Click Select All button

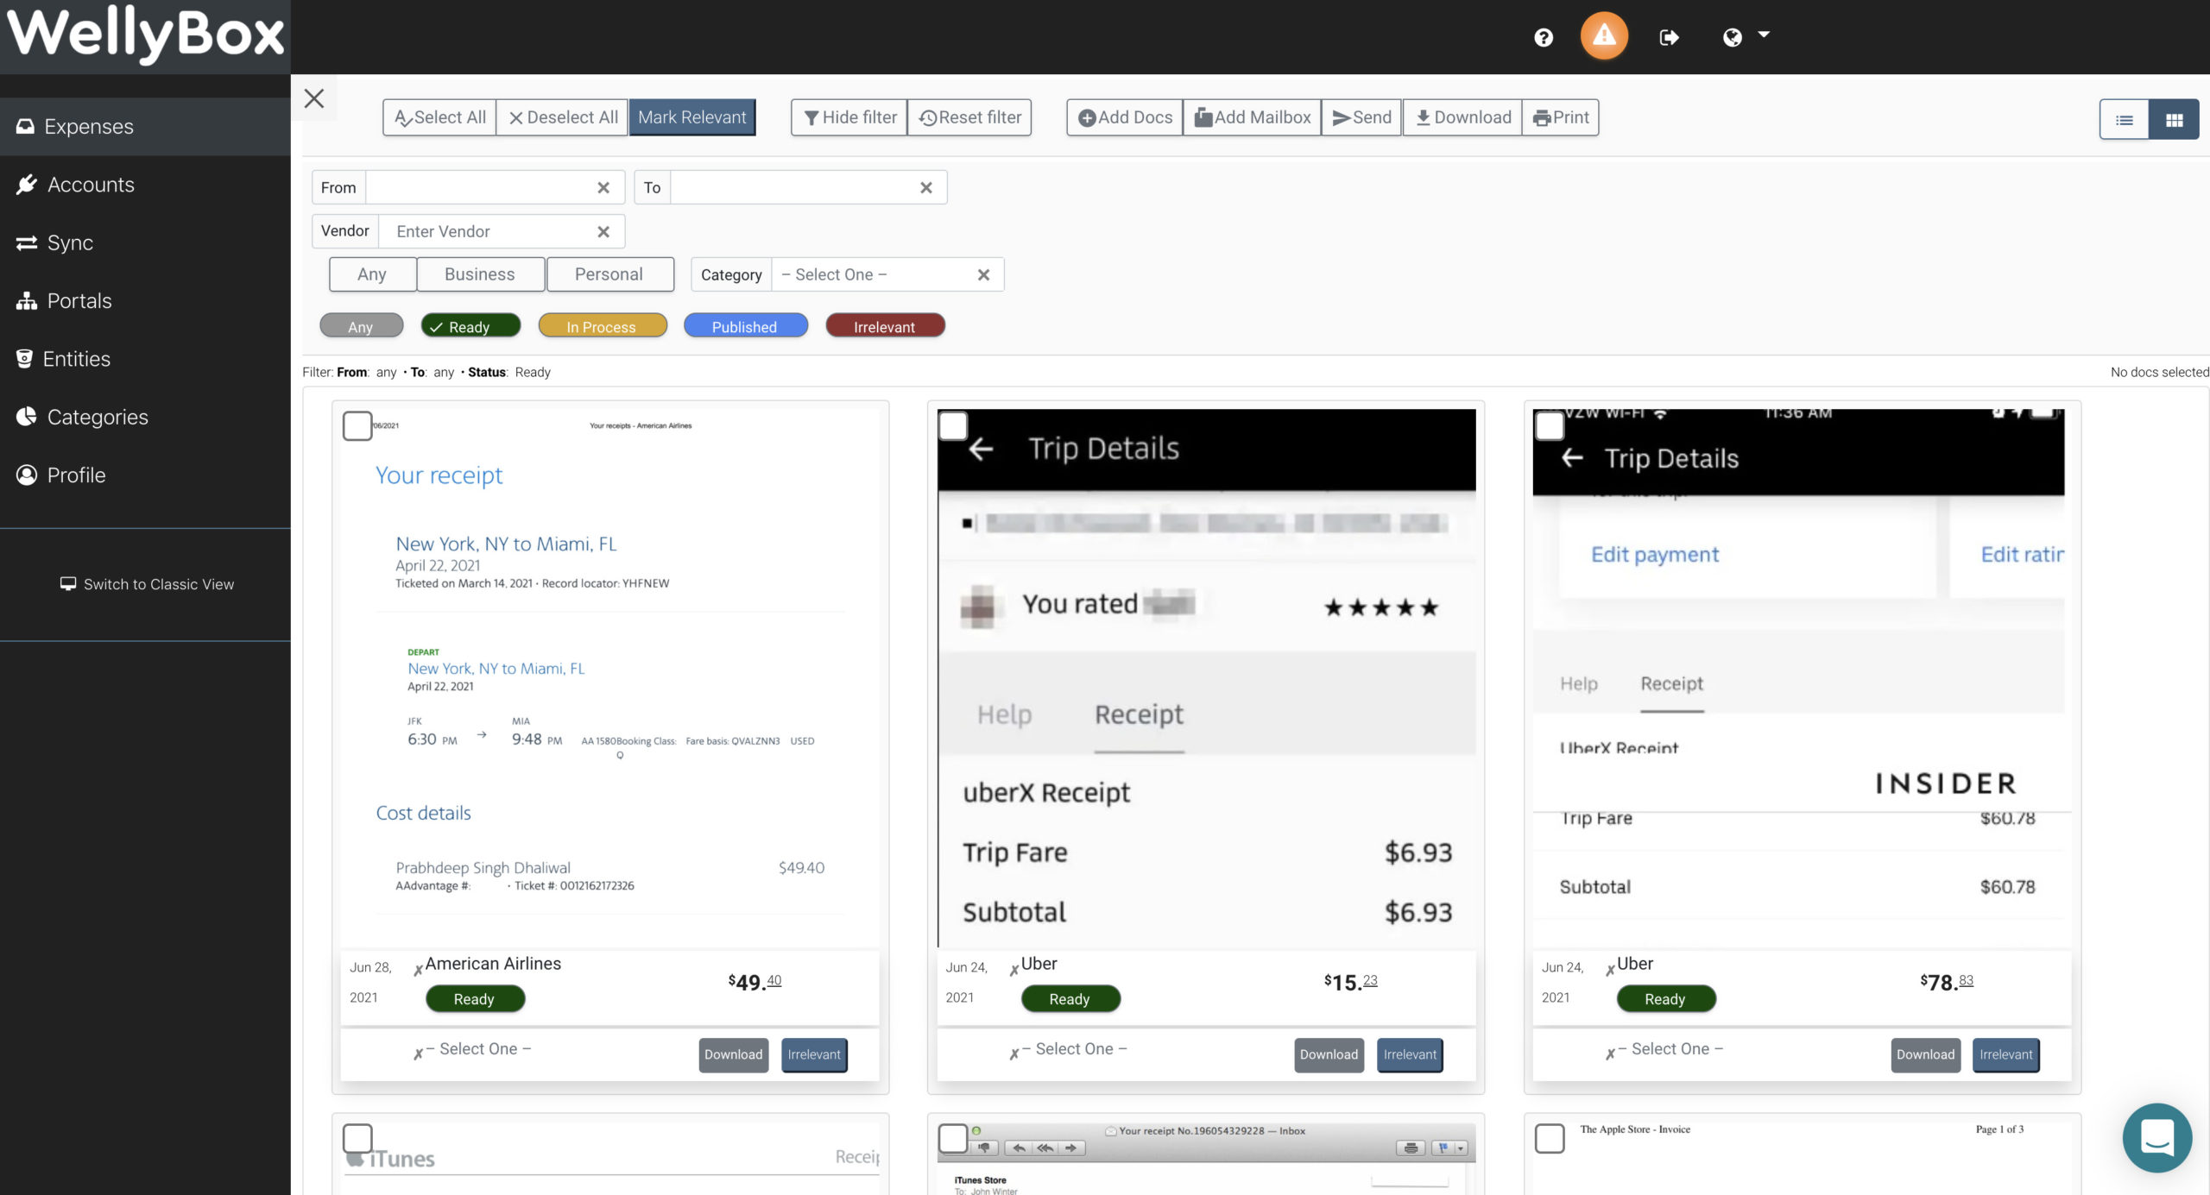pos(439,117)
